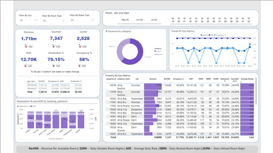Click ADR legend in booking platform chart
This screenshot has width=273, height=153.
33,106
